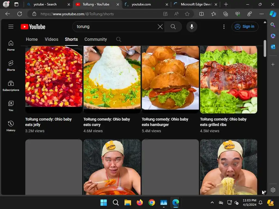
Task: Open title 'Ohio baby eats grilled ribs'
Action: [223, 122]
